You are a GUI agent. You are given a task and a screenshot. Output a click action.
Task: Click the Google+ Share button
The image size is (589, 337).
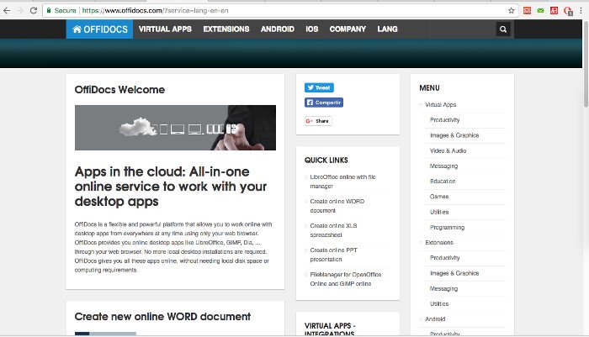318,121
